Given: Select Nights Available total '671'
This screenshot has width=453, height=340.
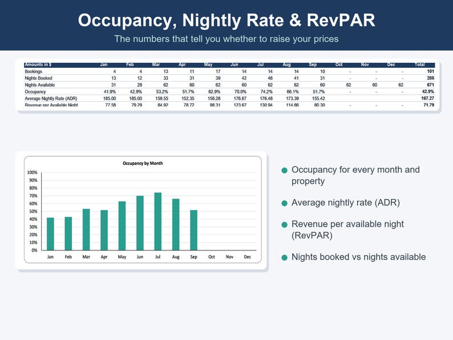Looking at the screenshot, I should pos(431,84).
